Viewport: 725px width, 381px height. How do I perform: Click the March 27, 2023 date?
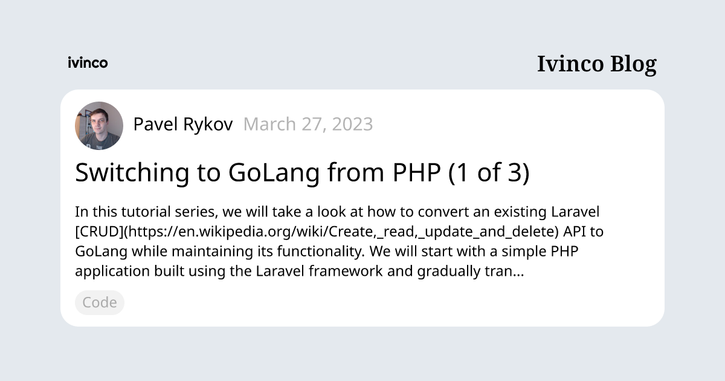308,125
